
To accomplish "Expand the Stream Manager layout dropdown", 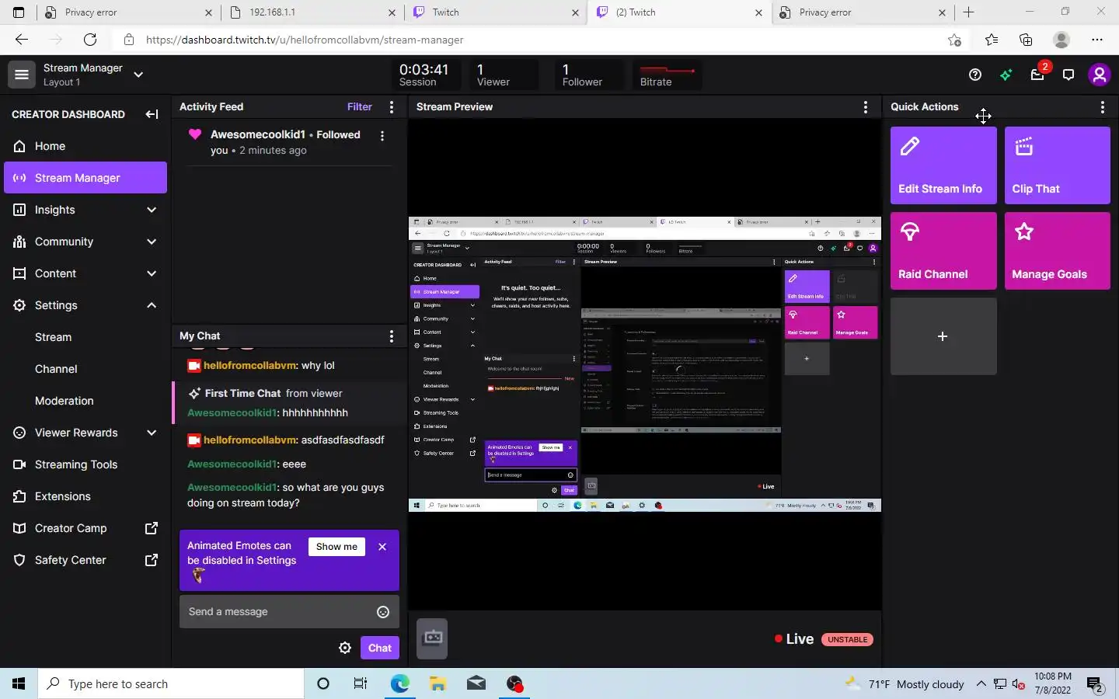I will [x=138, y=75].
